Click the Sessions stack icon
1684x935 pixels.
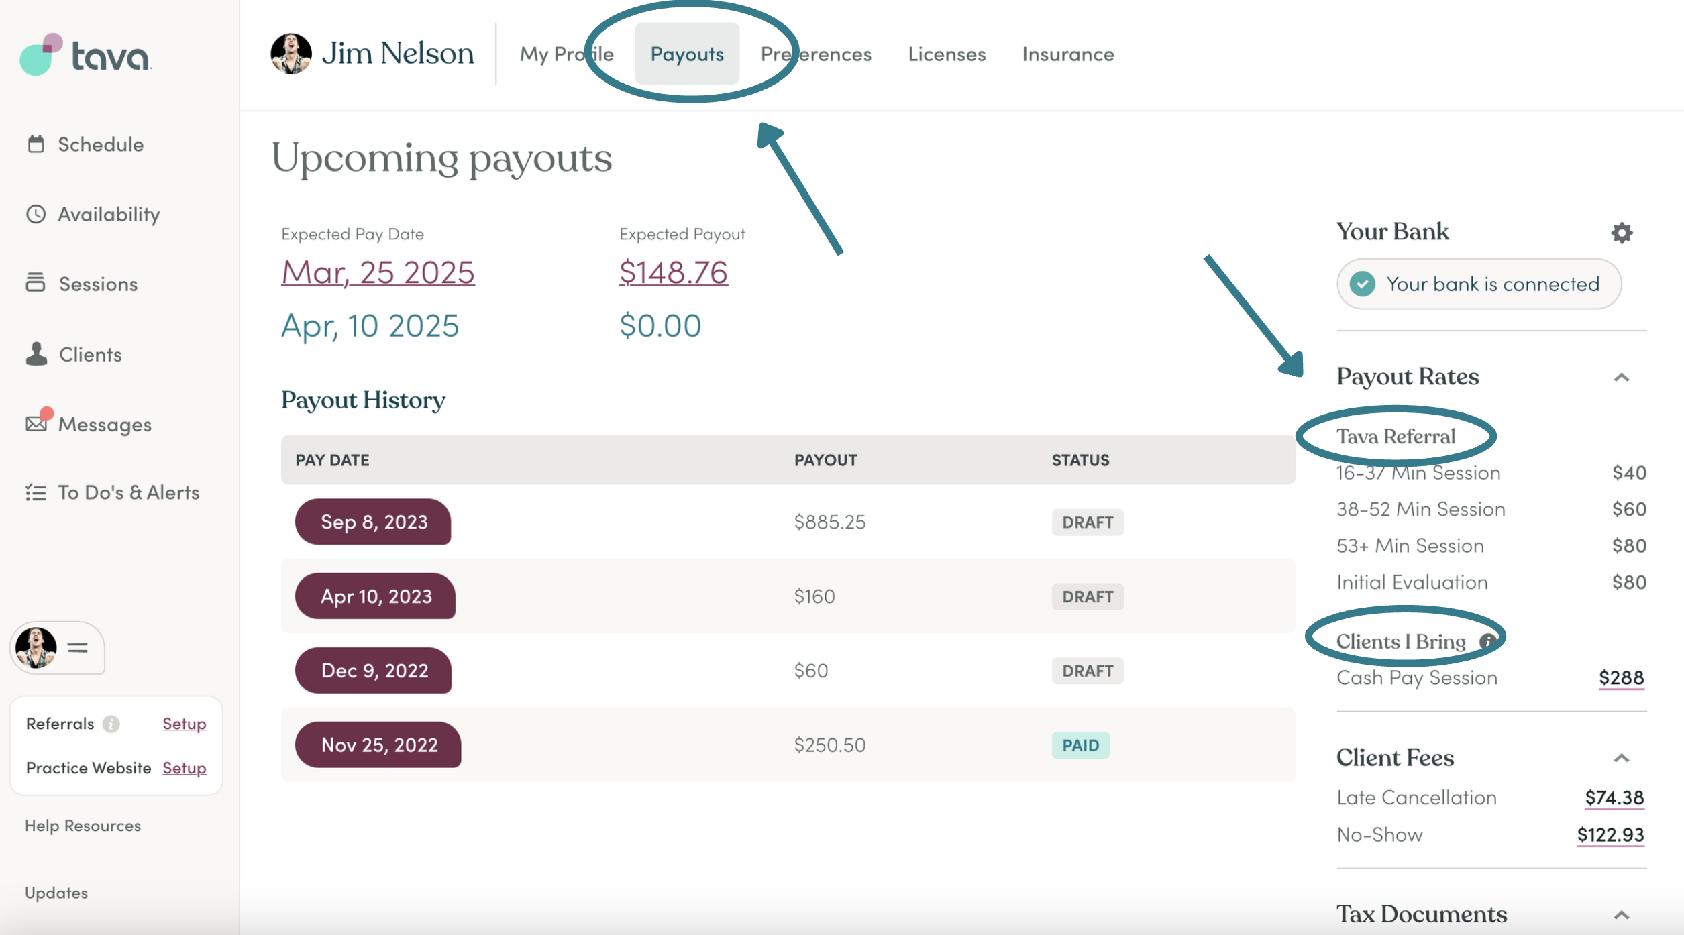point(36,283)
